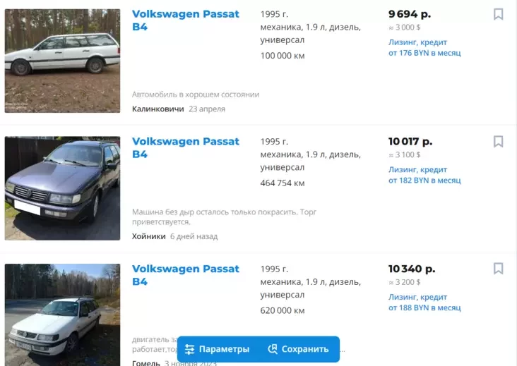Open leasing offer from 188 BYN monthly
Image resolution: width=517 pixels, height=366 pixels.
point(424,303)
